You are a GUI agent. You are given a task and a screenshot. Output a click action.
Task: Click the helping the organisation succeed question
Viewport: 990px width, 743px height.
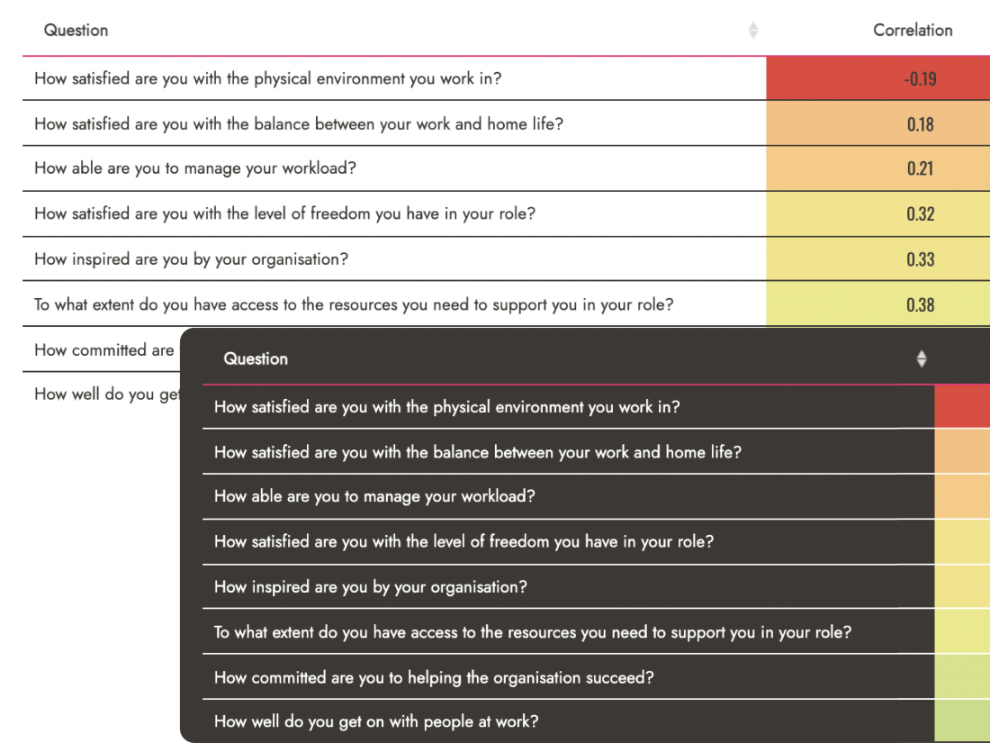[x=434, y=677]
